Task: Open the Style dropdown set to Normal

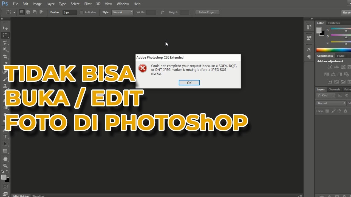Action: (122, 12)
